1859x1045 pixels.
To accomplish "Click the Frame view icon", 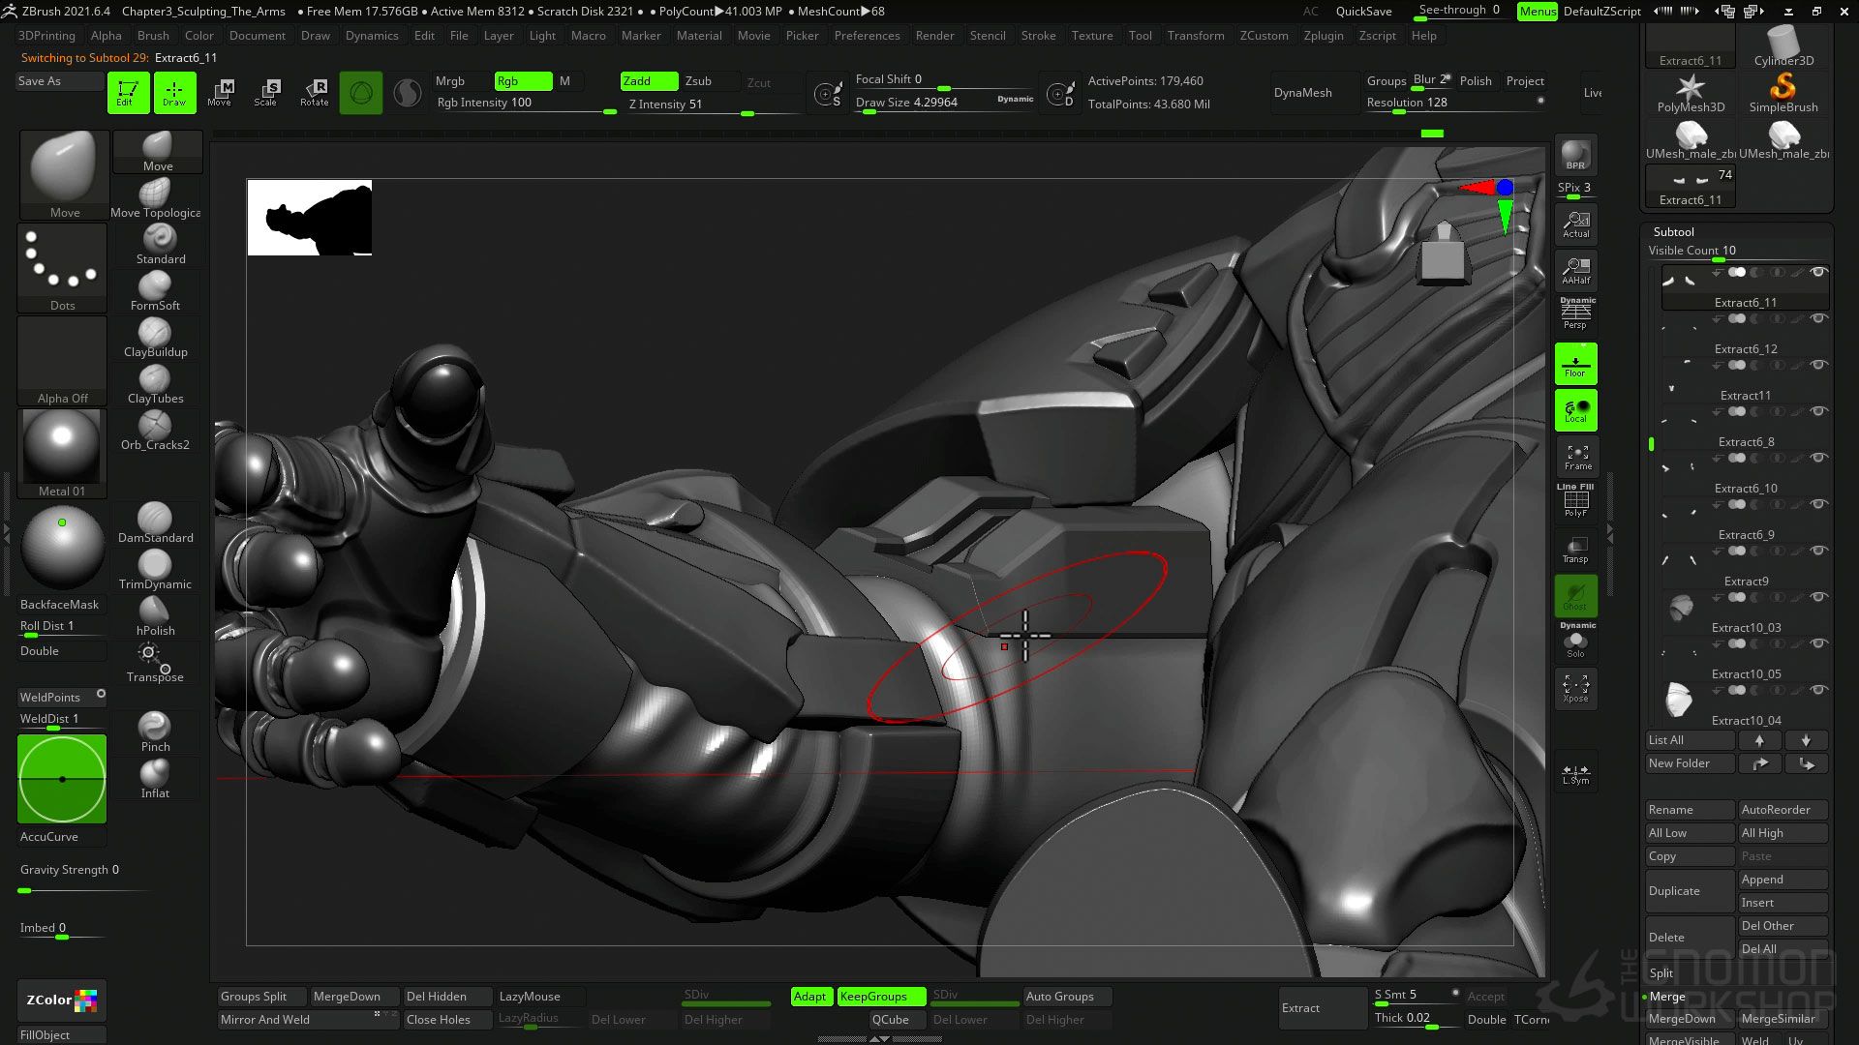I will pyautogui.click(x=1576, y=457).
